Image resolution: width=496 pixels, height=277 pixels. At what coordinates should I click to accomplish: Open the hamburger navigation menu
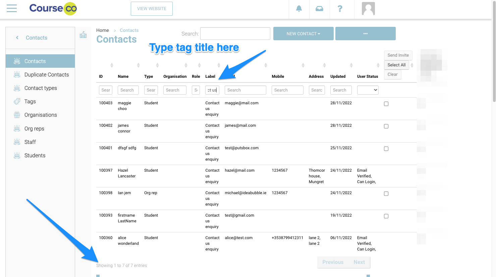pyautogui.click(x=12, y=8)
